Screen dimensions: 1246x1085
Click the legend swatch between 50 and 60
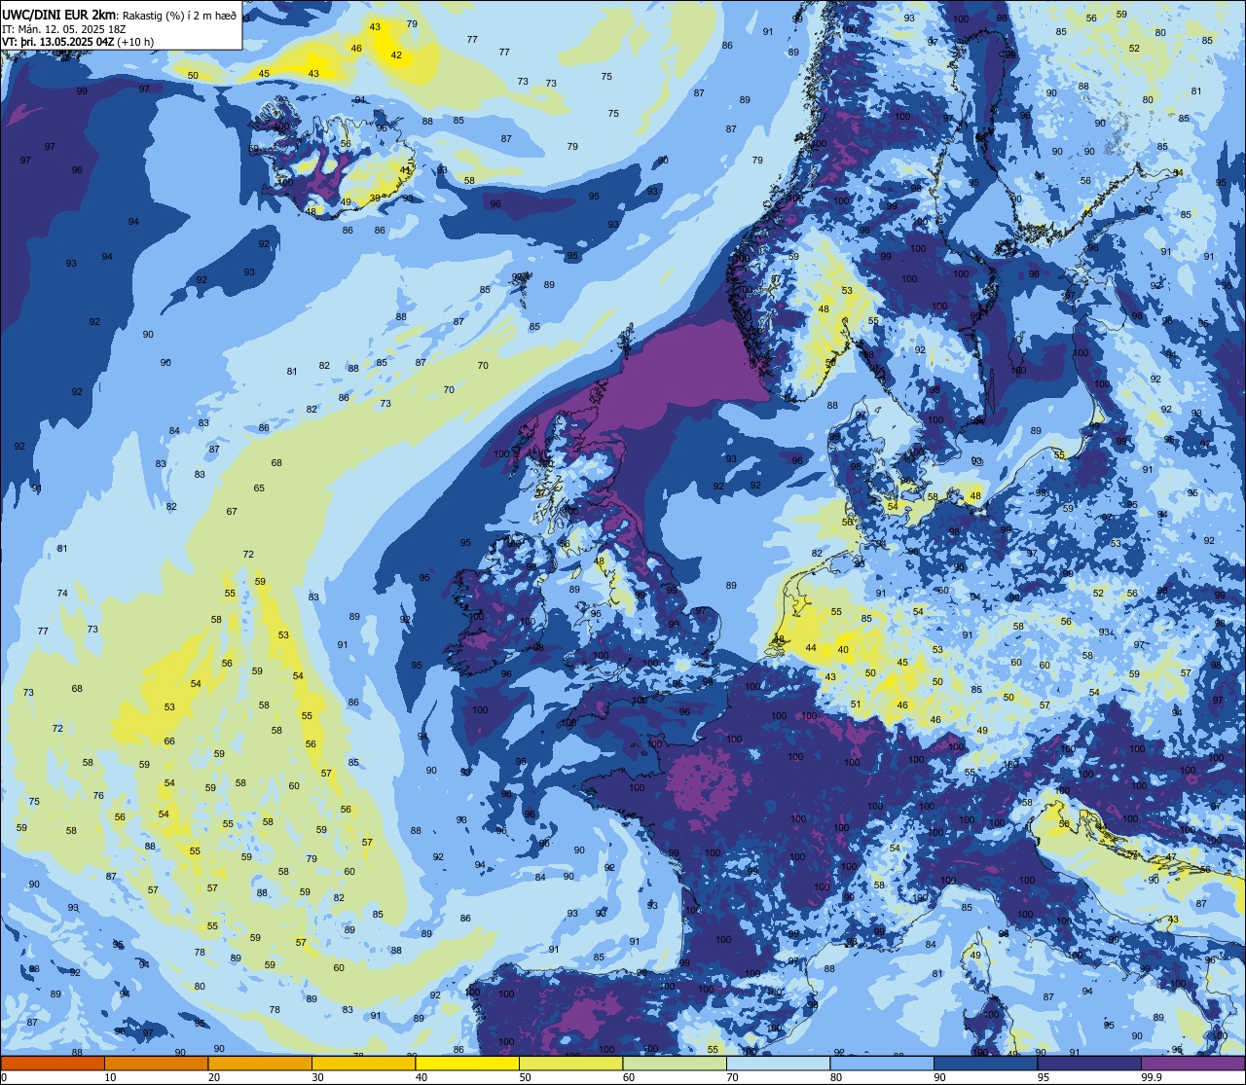pyautogui.click(x=570, y=1064)
